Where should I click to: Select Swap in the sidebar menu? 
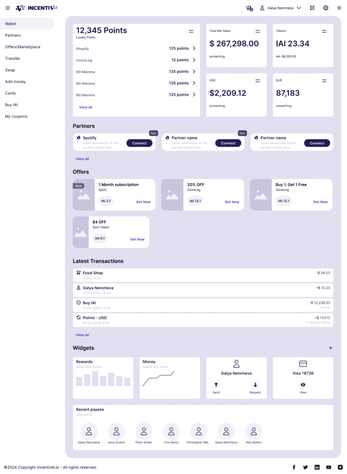(x=10, y=70)
